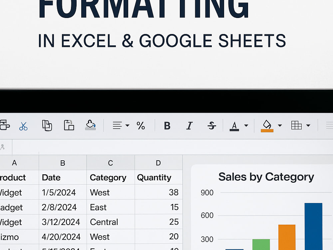Image resolution: width=333 pixels, height=250 pixels.
Task: Click the Category header cell
Action: [111, 177]
